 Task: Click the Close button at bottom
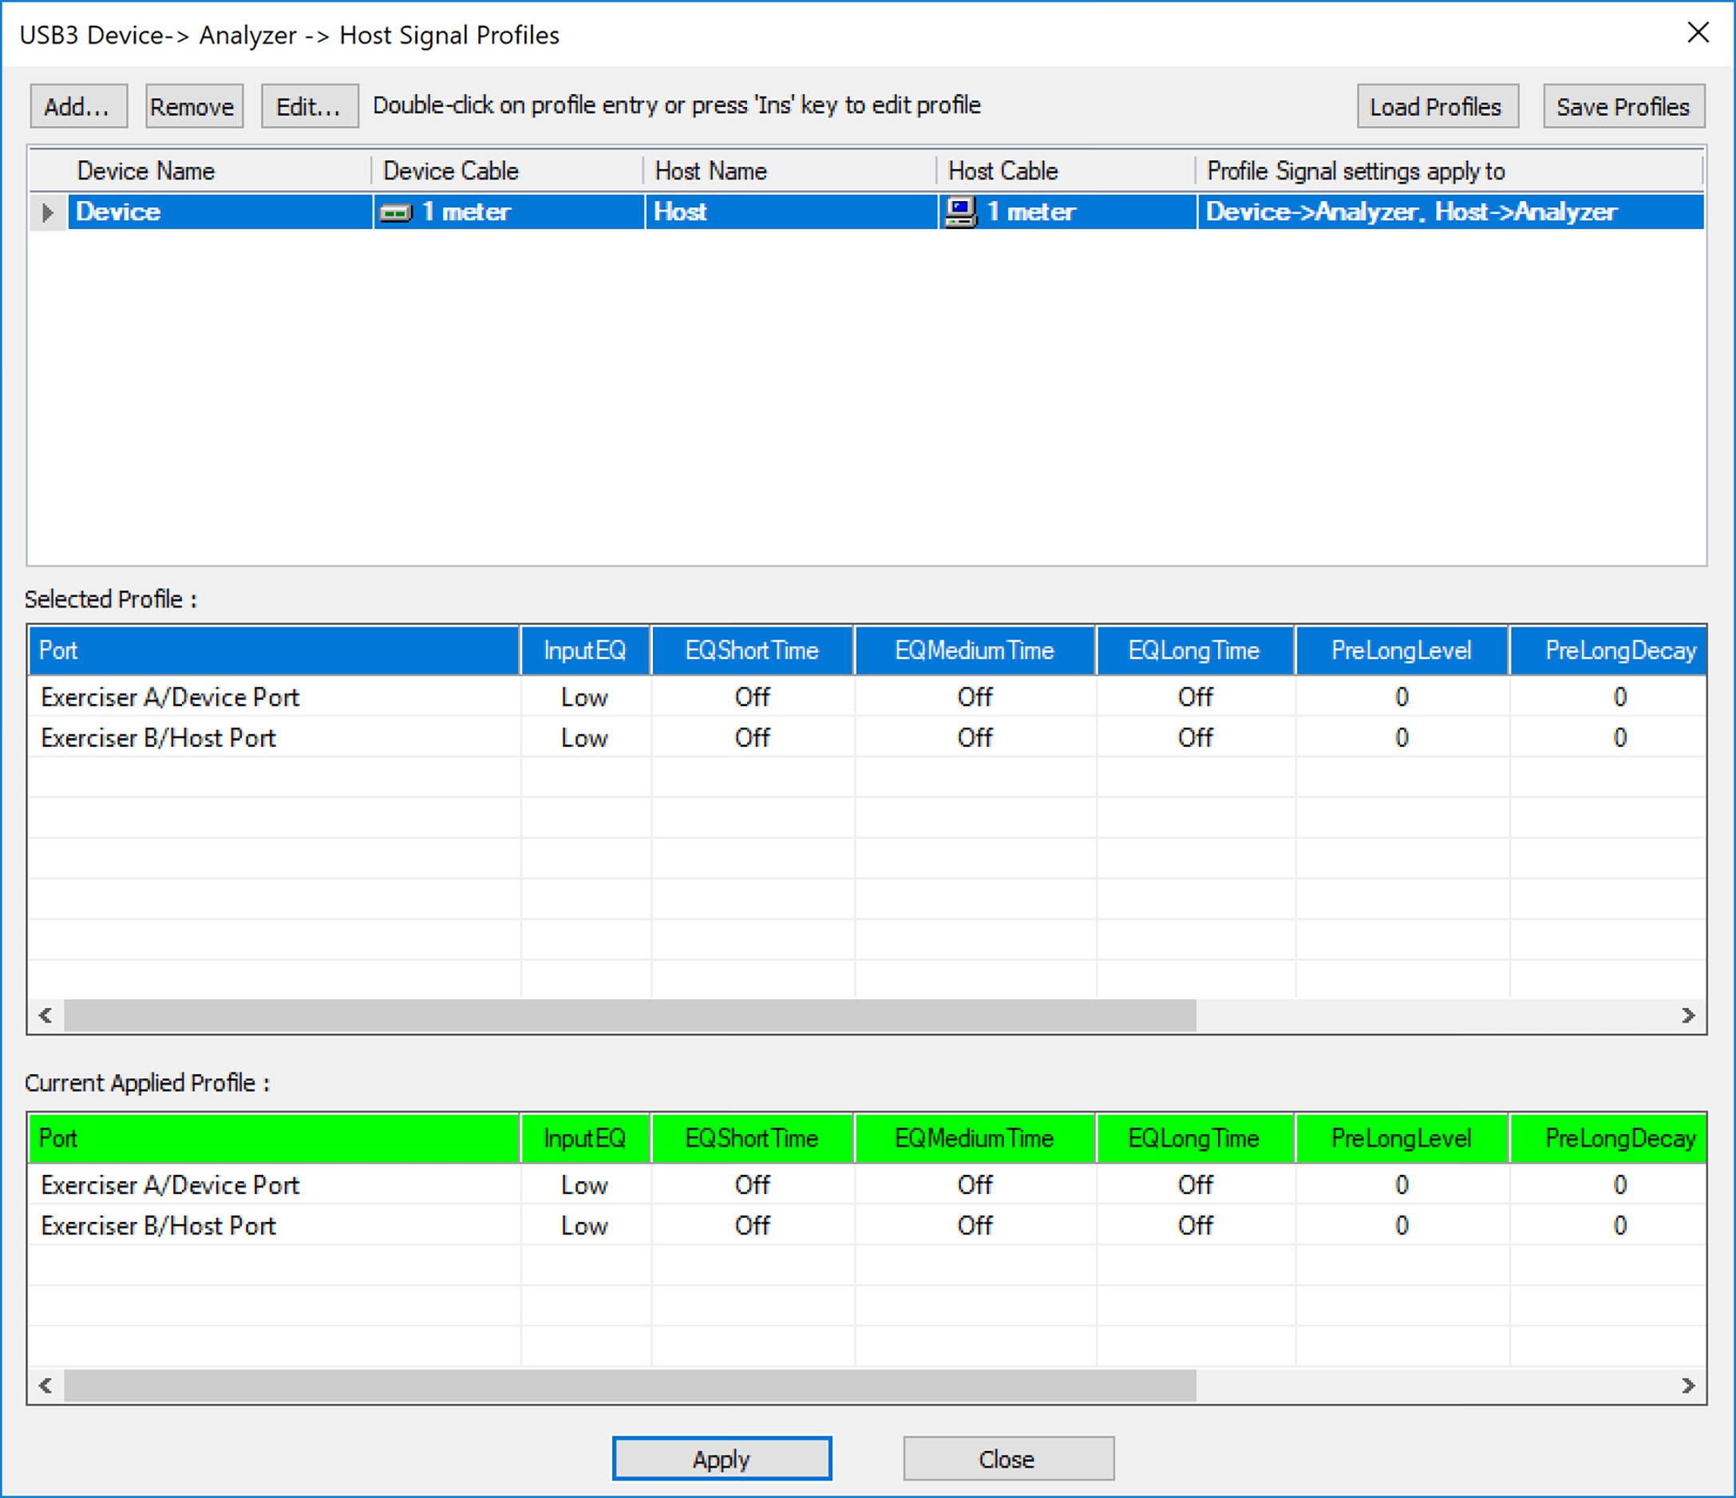[x=1008, y=1459]
